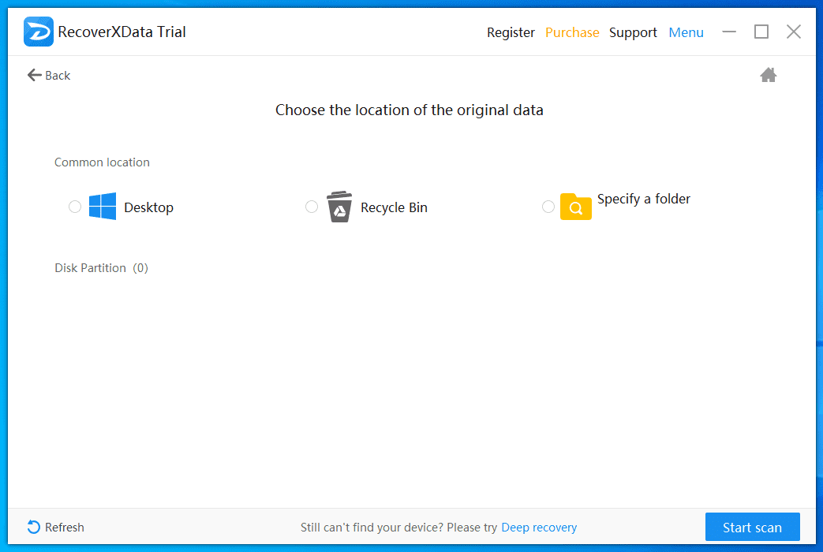This screenshot has width=823, height=552.
Task: Click the Specify a folder label
Action: tap(643, 199)
